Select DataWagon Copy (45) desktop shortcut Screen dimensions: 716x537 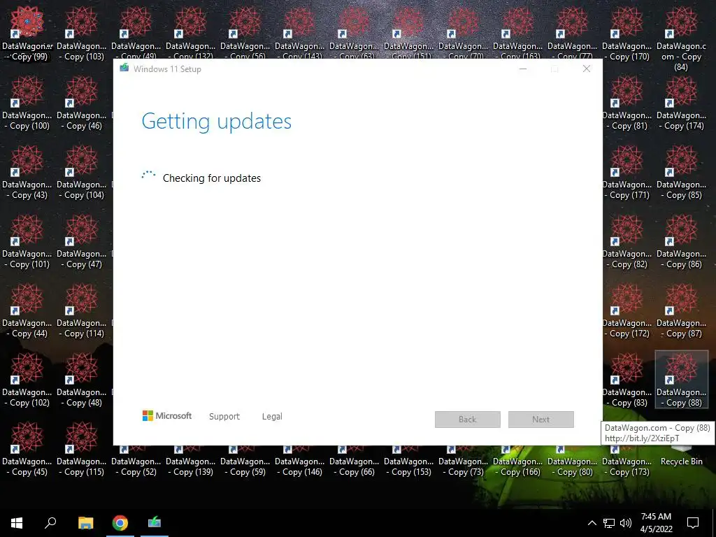(27, 450)
